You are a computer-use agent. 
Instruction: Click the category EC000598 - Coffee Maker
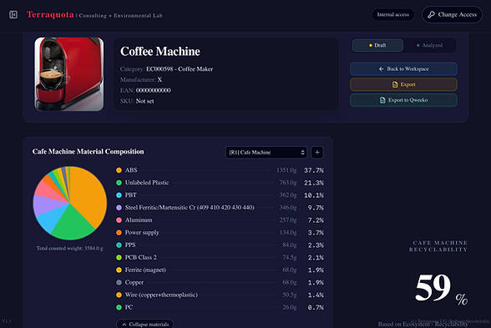point(180,68)
